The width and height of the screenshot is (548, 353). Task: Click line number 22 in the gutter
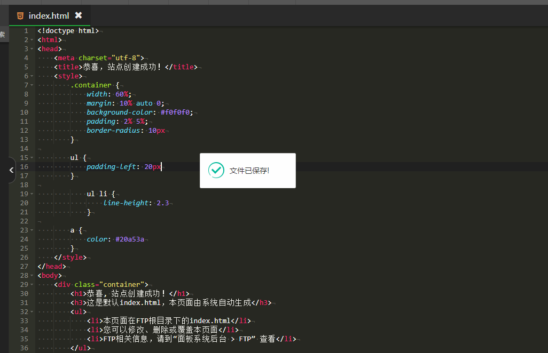[24, 221]
